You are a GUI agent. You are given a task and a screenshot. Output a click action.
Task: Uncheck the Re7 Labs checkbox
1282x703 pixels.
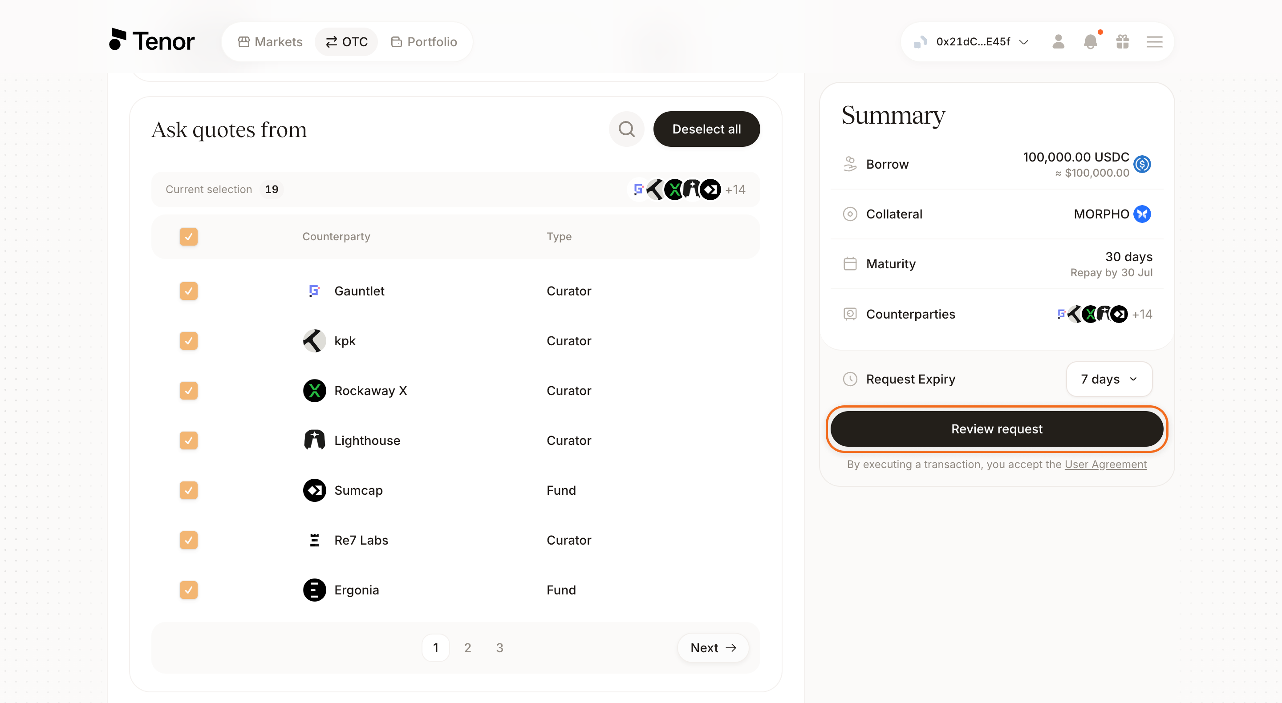pos(189,540)
